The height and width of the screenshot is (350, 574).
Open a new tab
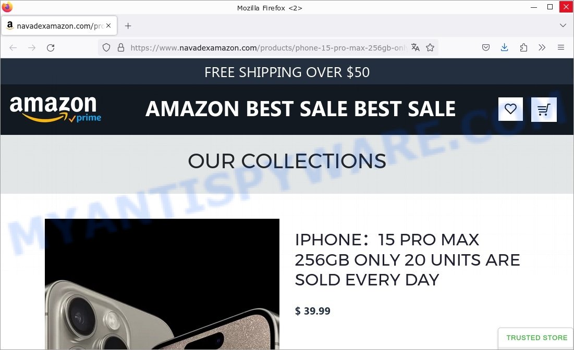tap(128, 26)
